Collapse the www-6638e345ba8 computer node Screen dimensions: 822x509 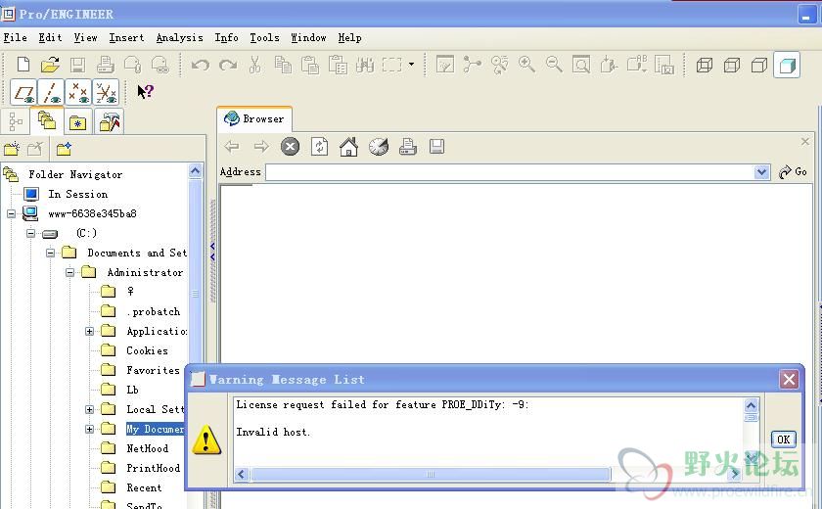[x=11, y=213]
